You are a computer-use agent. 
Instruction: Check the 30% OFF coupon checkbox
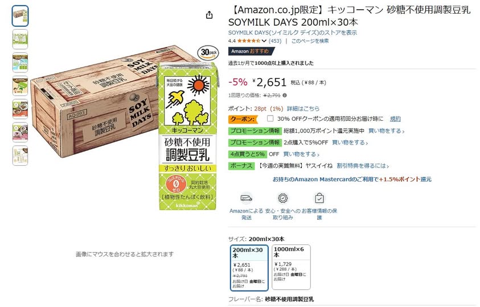click(270, 118)
